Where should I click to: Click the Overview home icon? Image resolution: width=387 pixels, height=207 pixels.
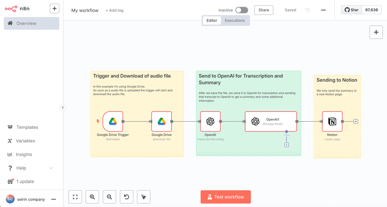click(x=10, y=23)
